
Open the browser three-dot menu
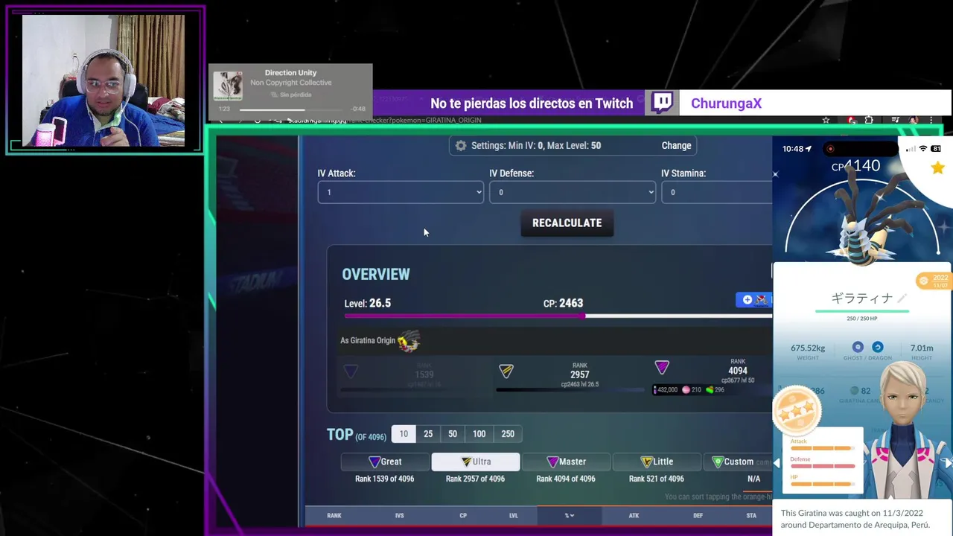coord(931,120)
